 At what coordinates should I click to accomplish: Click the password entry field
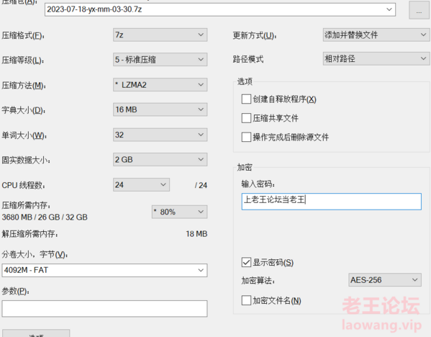(x=331, y=202)
